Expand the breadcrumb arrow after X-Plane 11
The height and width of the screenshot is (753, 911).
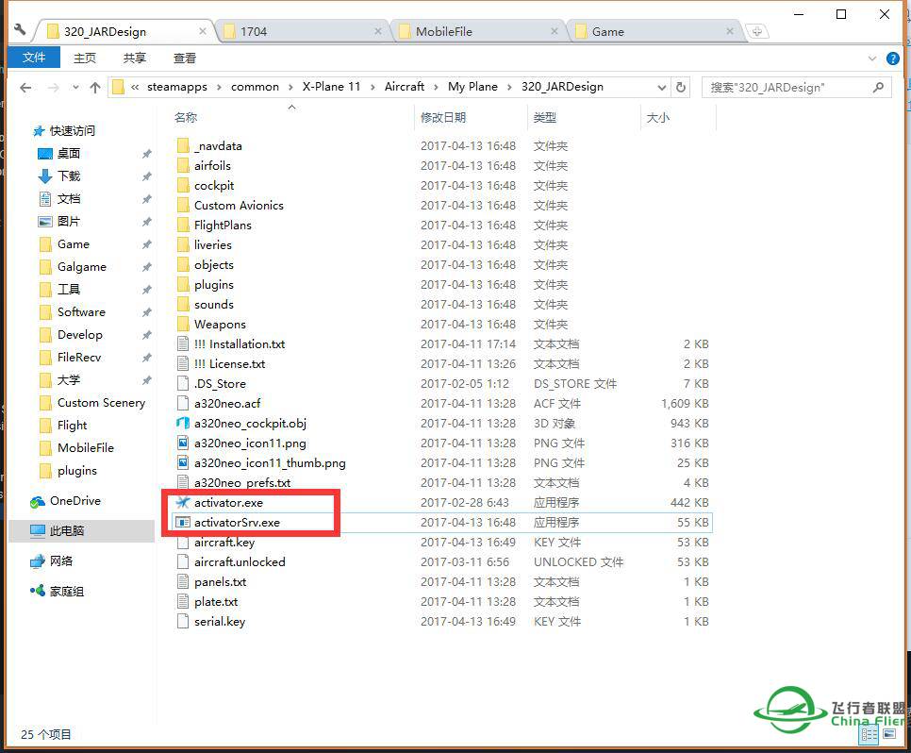click(x=373, y=87)
